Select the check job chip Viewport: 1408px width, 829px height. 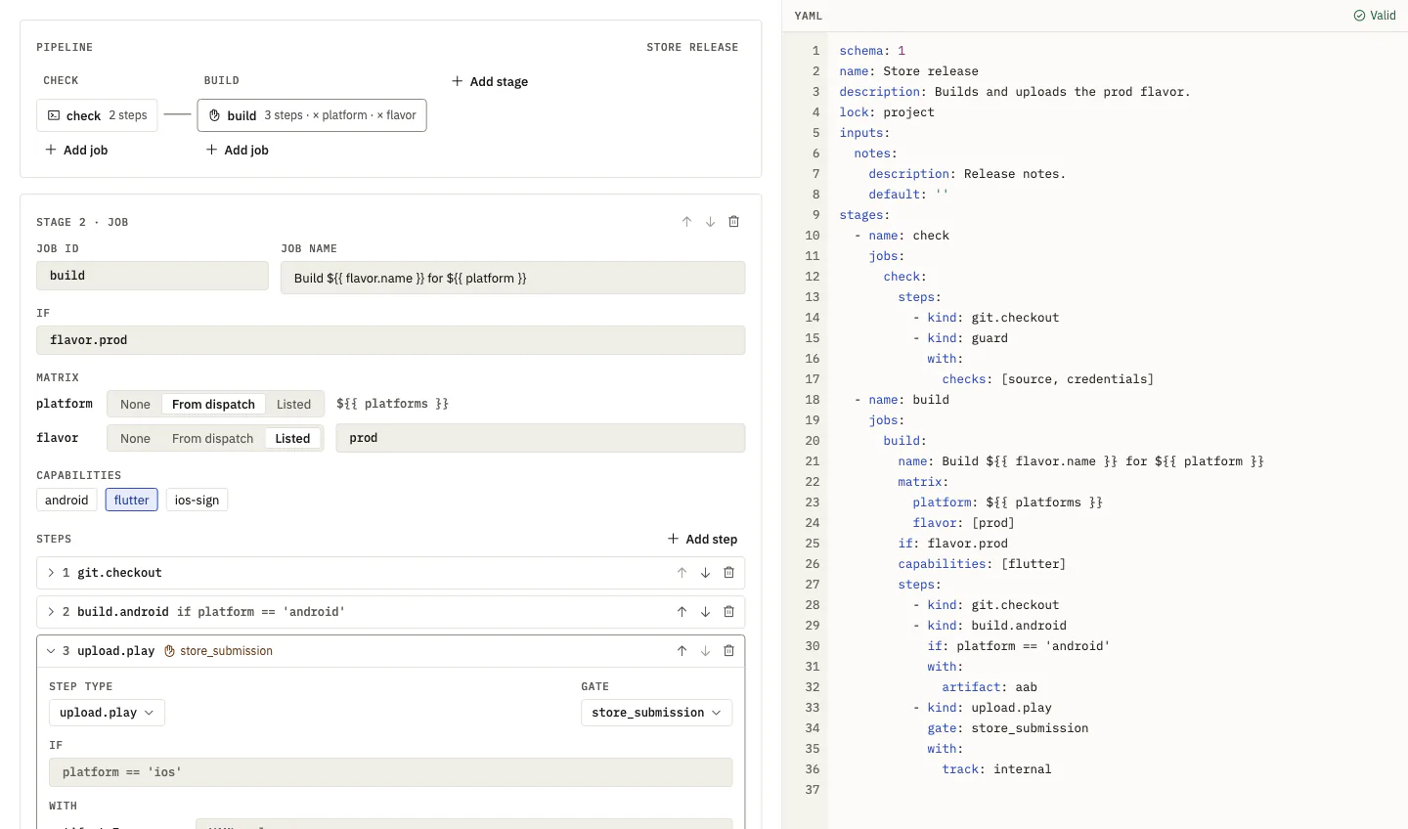[x=97, y=115]
